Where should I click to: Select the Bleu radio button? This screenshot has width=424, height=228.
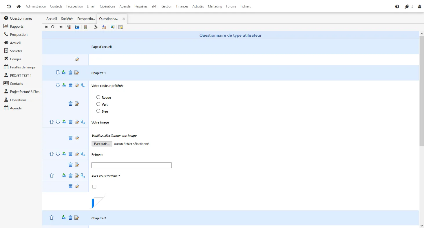(x=98, y=111)
